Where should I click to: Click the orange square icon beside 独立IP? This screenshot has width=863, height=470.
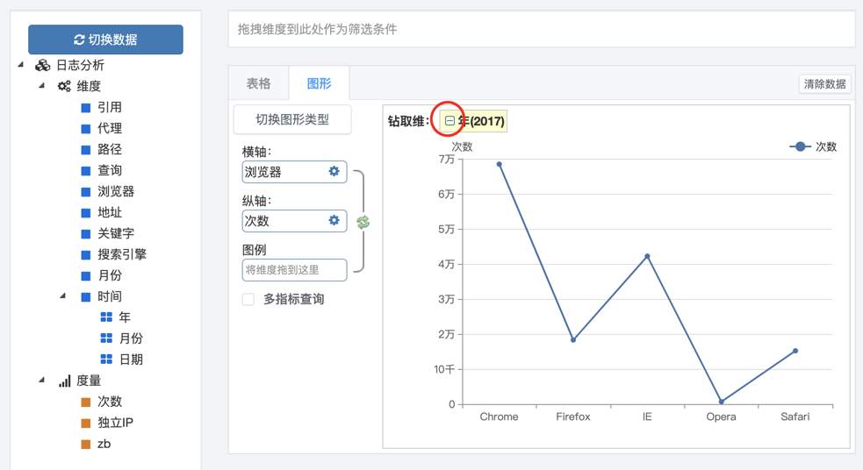[x=86, y=424]
